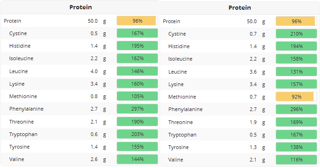Click the right panel Methionine 92% bar

[296, 97]
